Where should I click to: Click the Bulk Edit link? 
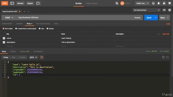coord(166,34)
